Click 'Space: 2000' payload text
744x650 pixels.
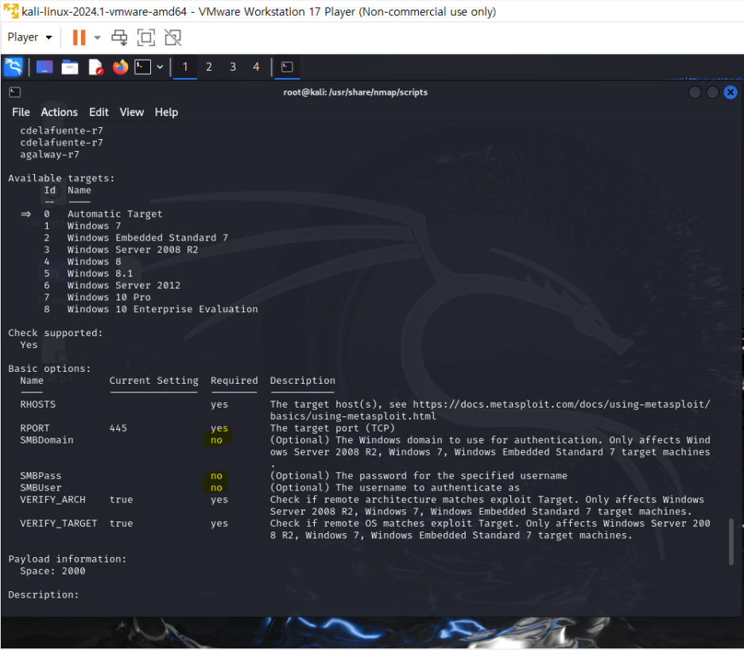tap(52, 571)
